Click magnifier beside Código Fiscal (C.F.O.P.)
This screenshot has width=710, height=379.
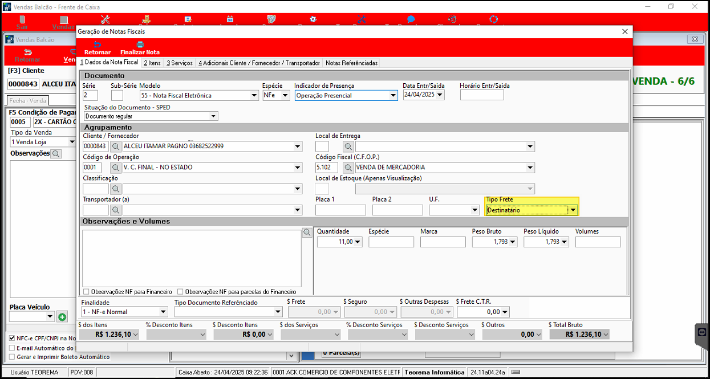348,168
